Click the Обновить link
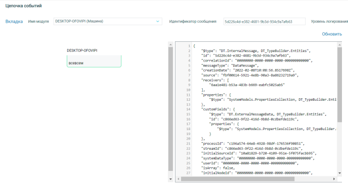 click(332, 34)
